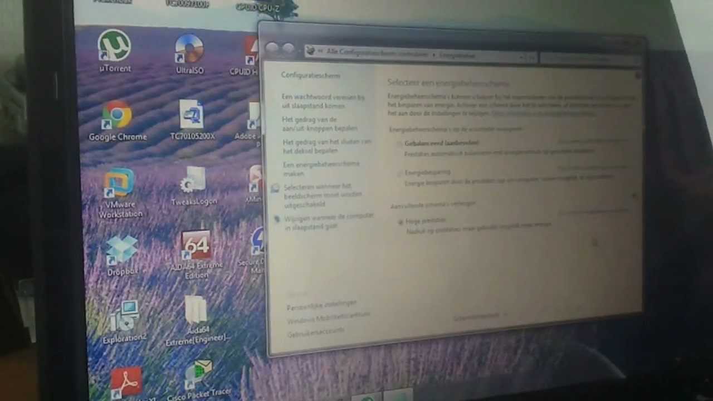Viewport: 713px width, 401px height.
Task: Launch VMware Workstation shortcut
Action: [120, 193]
